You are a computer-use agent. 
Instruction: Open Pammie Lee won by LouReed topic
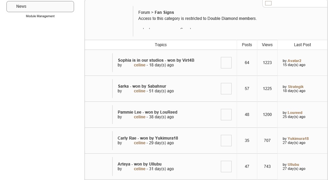pyautogui.click(x=147, y=112)
